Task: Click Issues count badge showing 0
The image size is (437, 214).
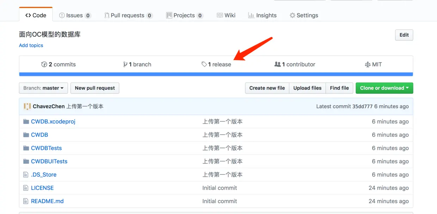Action: [88, 16]
